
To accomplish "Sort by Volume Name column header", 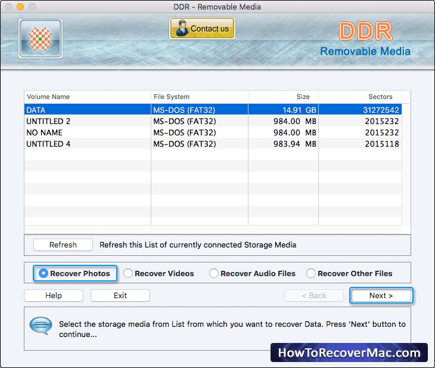I will pyautogui.click(x=88, y=97).
